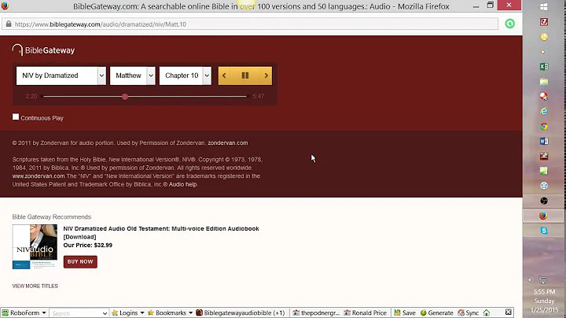Click the BUY NOW button
Screen dimensions: 566x318
click(x=80, y=261)
